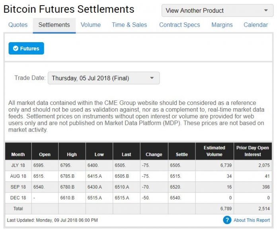Viewport: 277px width, 230px height.
Task: Click the About This Report link
Action: (x=252, y=220)
